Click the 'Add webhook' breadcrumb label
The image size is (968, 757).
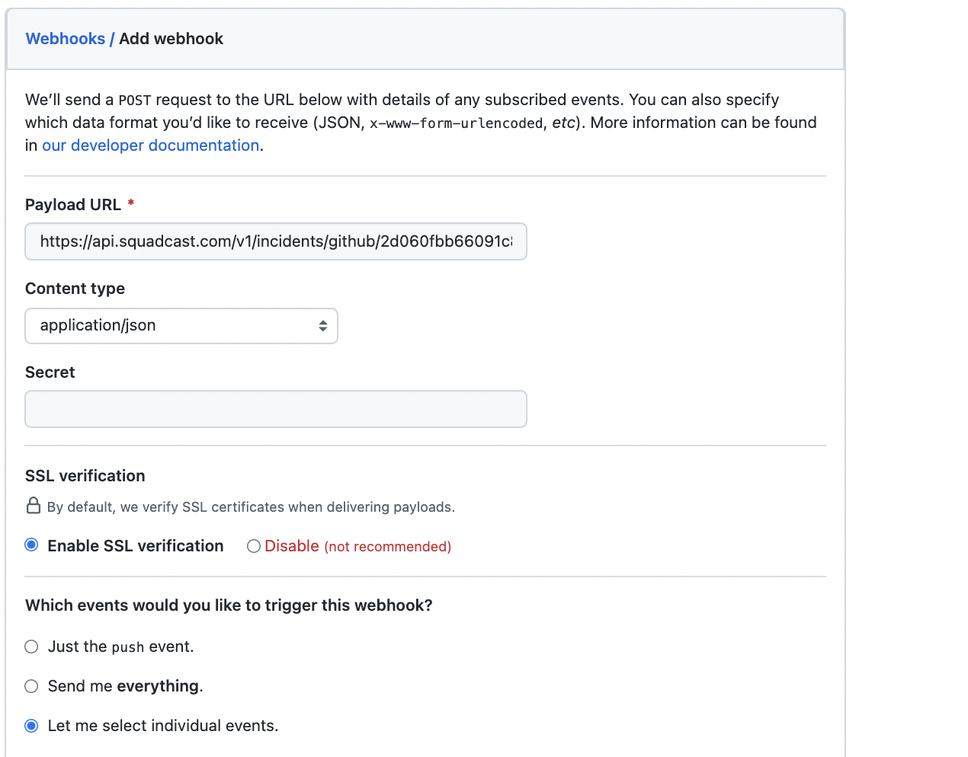(171, 38)
